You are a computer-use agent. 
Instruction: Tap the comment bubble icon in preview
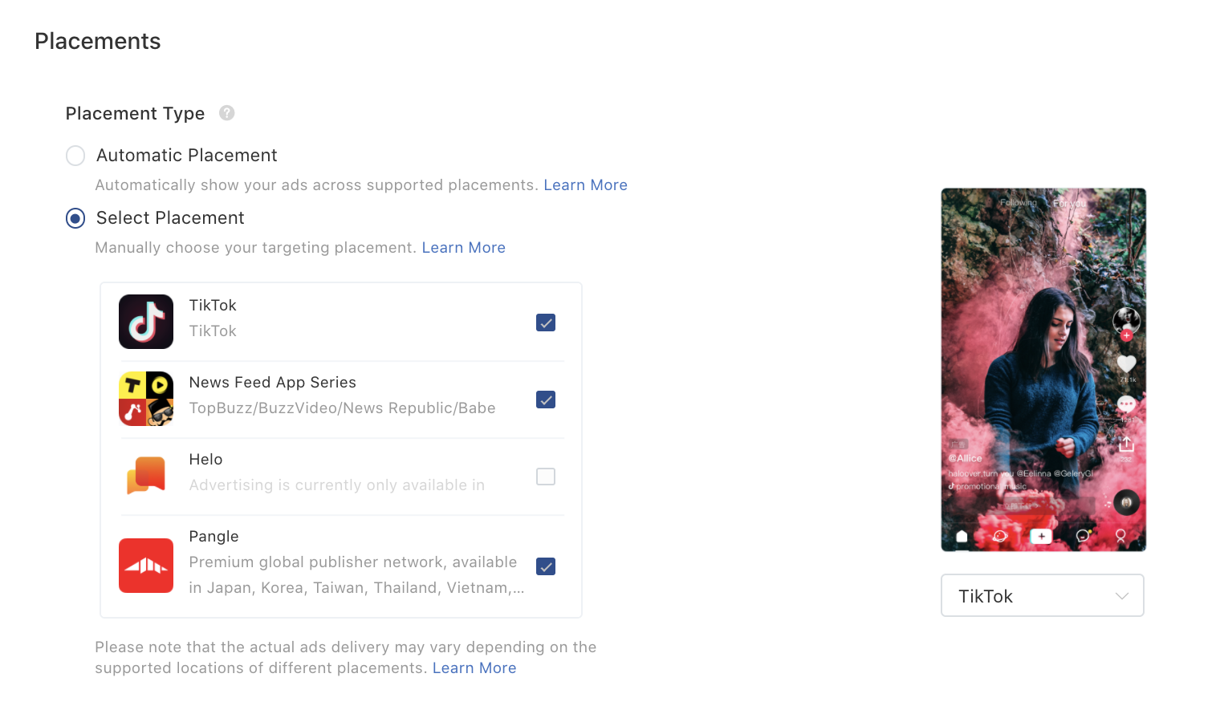tap(1126, 404)
